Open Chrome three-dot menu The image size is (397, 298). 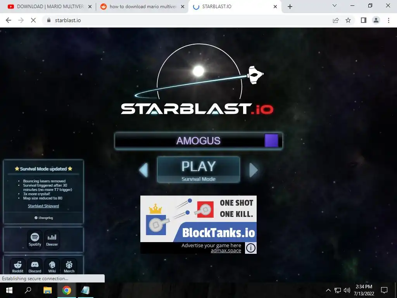tap(388, 20)
